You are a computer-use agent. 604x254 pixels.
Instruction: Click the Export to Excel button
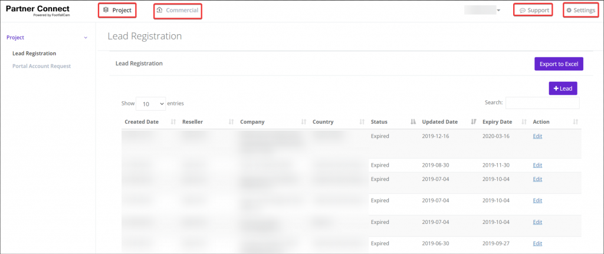559,64
